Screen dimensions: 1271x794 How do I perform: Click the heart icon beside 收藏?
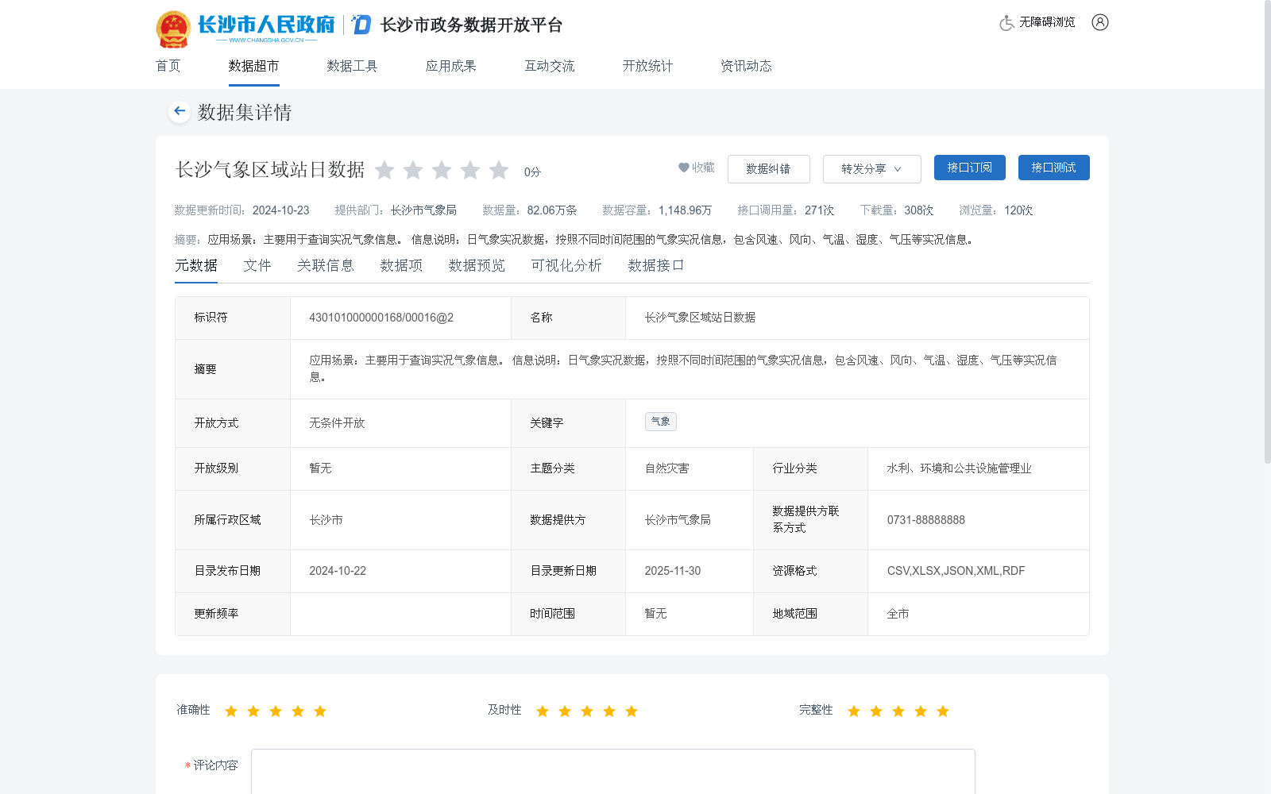(683, 168)
